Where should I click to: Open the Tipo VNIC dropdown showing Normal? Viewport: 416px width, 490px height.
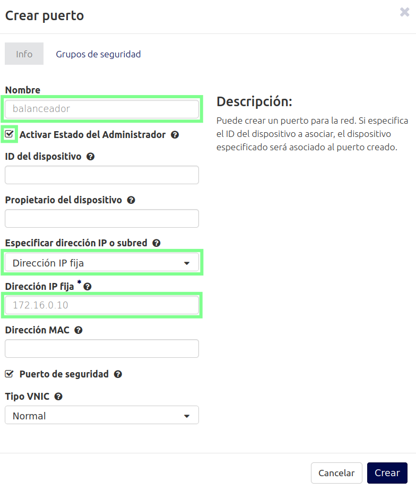point(102,415)
